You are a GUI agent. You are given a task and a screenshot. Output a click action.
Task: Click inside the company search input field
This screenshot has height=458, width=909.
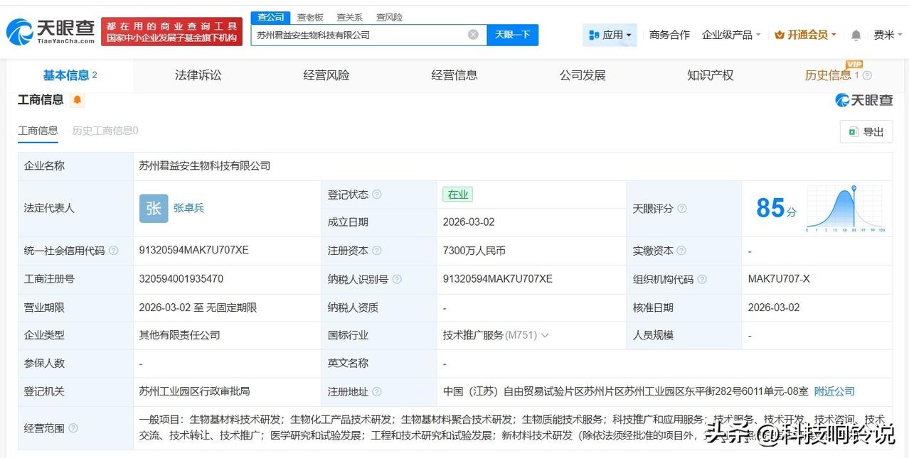[356, 34]
